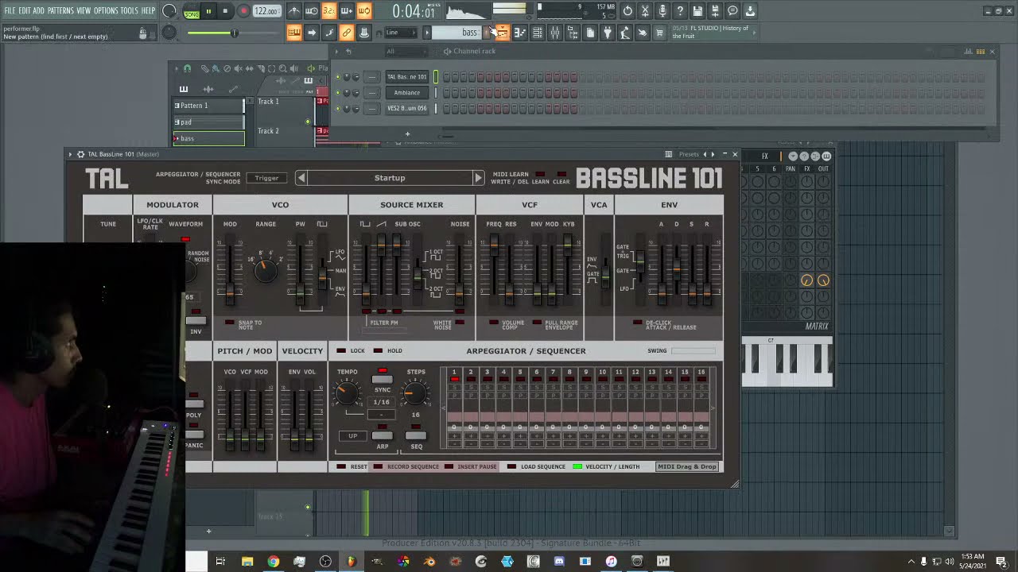Open the OPTIONS menu
Viewport: 1018px width, 572px height.
point(106,10)
